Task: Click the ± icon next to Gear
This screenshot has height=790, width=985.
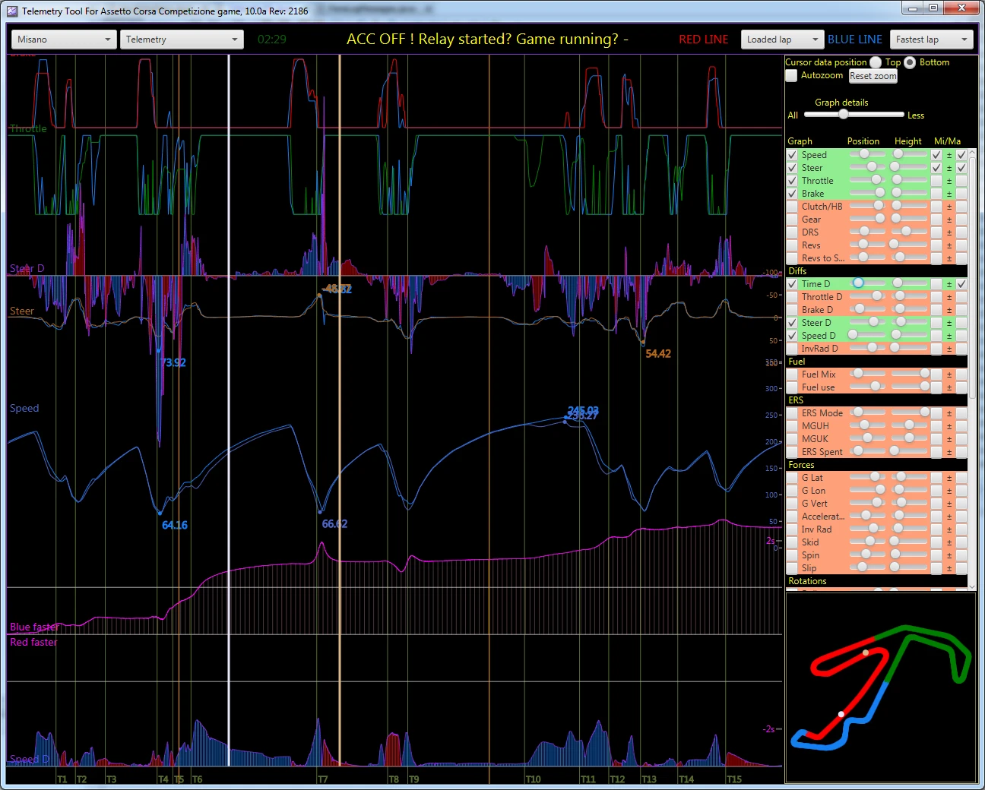Action: tap(949, 219)
